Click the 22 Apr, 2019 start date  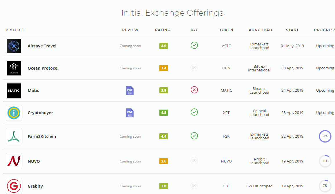tap(292, 136)
